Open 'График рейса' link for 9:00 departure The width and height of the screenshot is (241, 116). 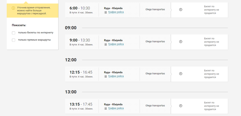point(116,44)
